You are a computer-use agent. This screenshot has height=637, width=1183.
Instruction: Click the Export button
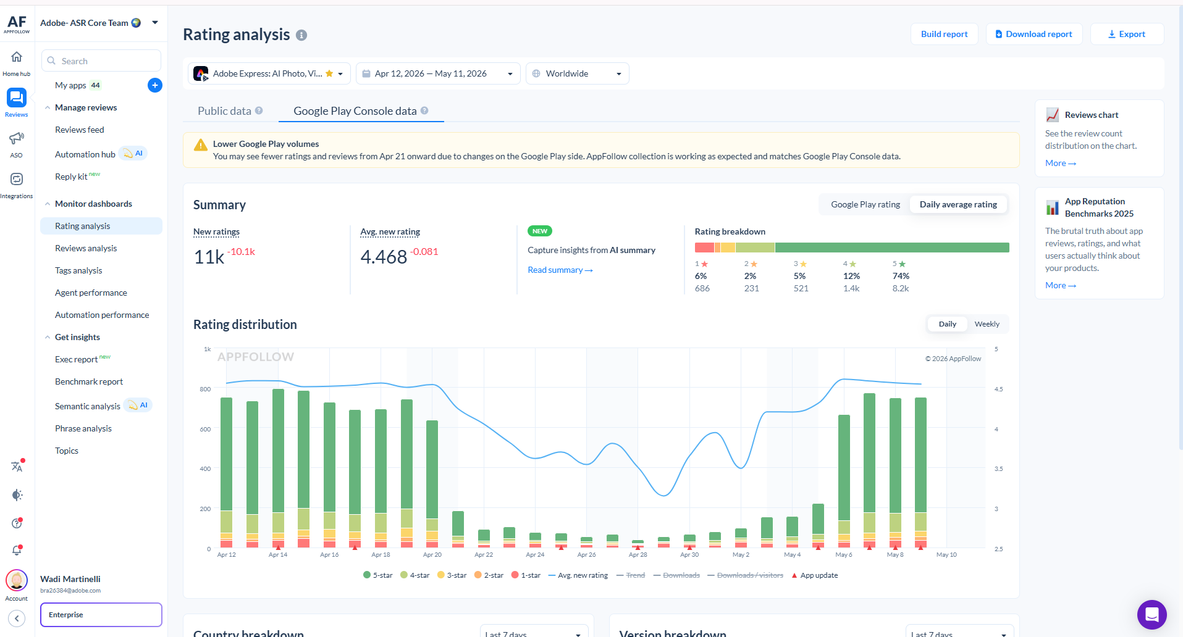[1127, 34]
